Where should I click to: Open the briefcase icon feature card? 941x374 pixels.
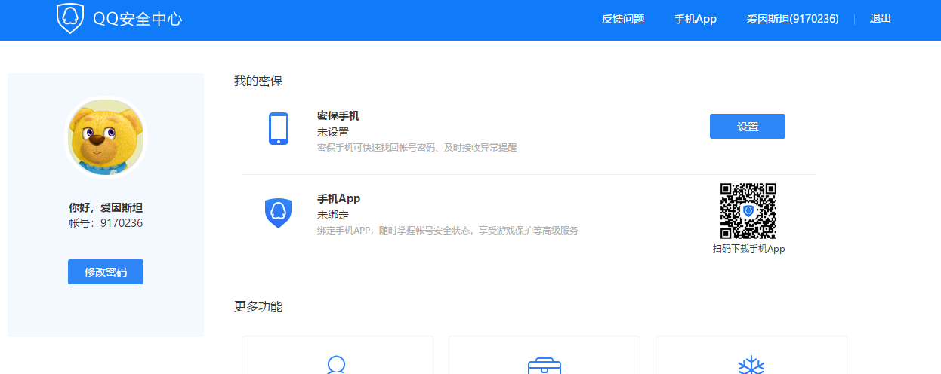545,355
